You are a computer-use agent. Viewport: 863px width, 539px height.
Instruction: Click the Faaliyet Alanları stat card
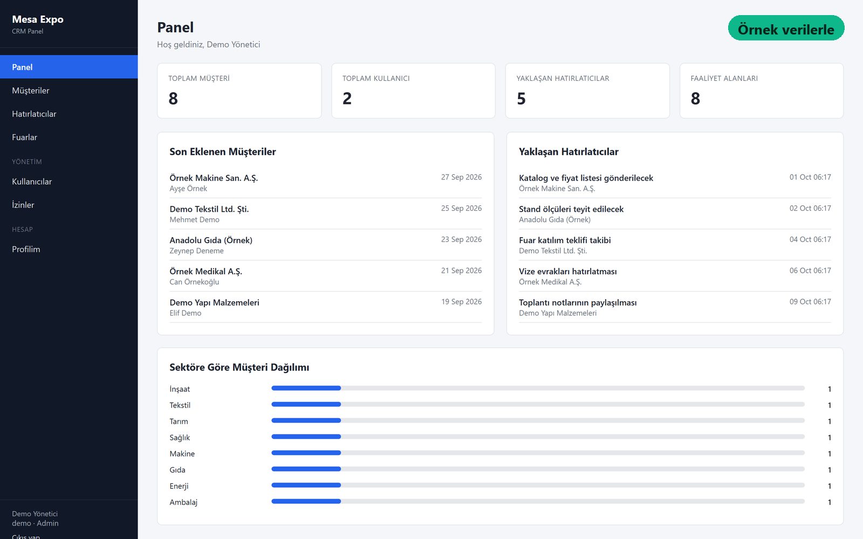(761, 91)
